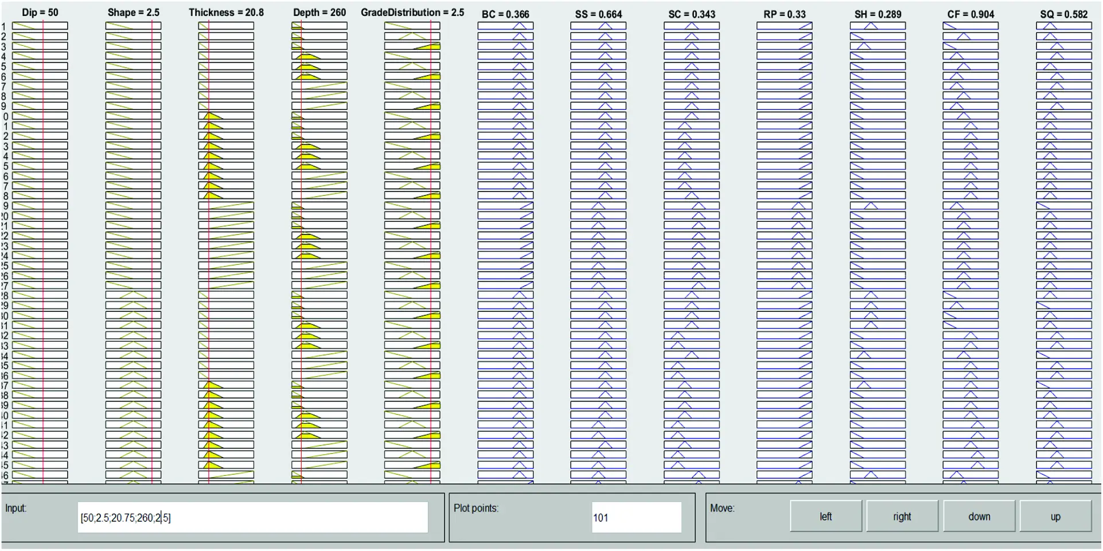Click the CF = 0.904 output header
This screenshot has width=1103, height=551.
pyautogui.click(x=972, y=14)
